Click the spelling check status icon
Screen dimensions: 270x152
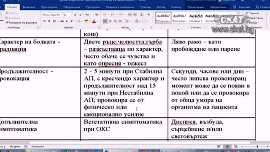click(x=26, y=147)
